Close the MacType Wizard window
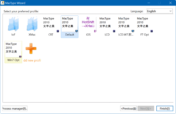Viewport: 176px width, 114px height. [x=170, y=3]
